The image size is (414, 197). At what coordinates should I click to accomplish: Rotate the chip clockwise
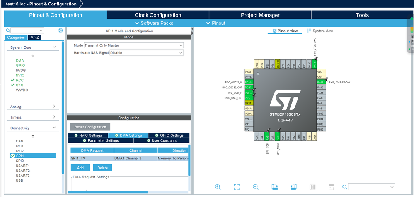275,187
